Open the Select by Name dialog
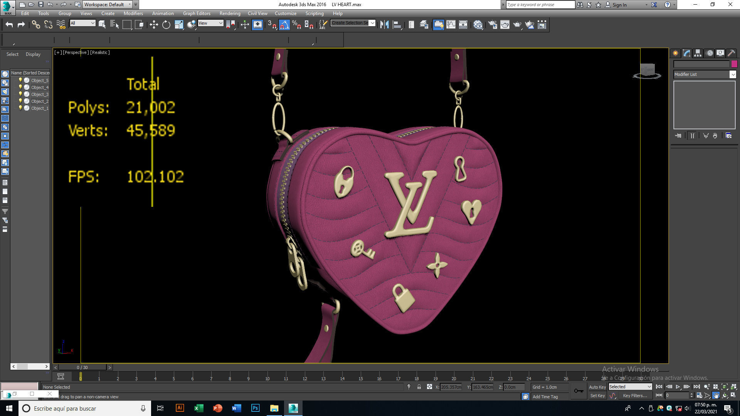Image resolution: width=740 pixels, height=416 pixels. [x=114, y=25]
